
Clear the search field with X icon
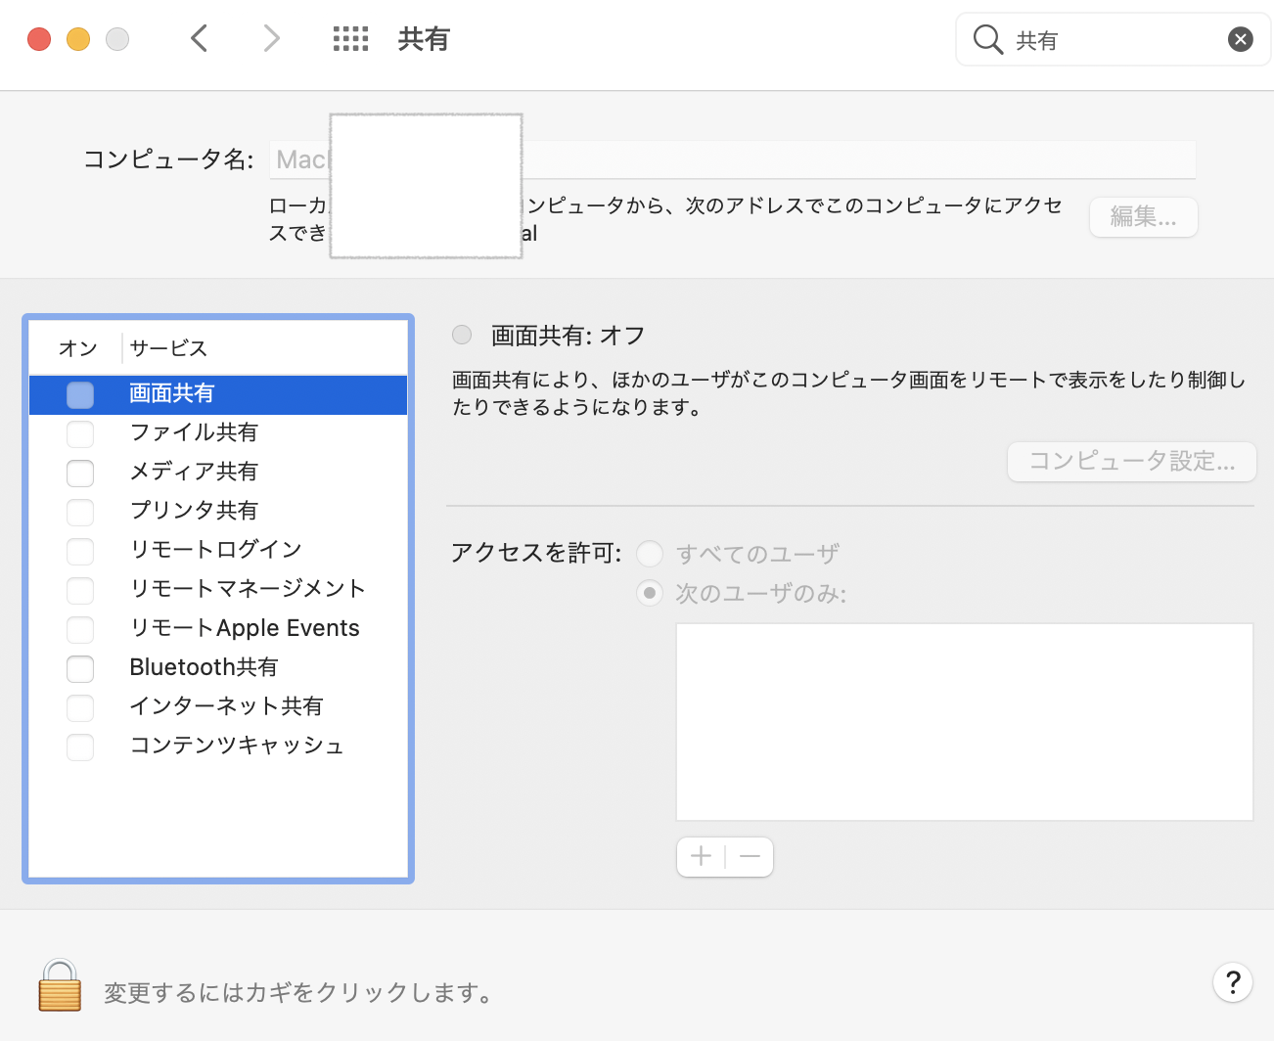click(1240, 39)
